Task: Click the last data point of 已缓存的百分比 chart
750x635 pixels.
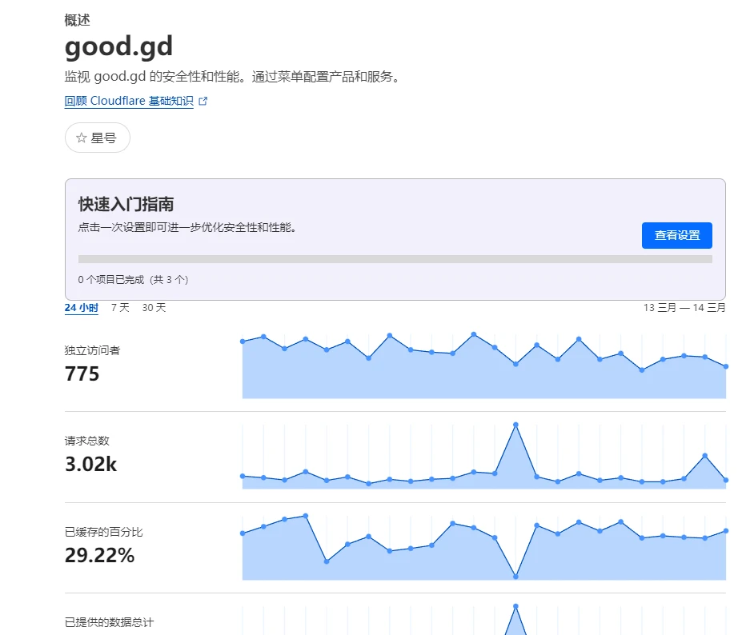Action: (725, 530)
